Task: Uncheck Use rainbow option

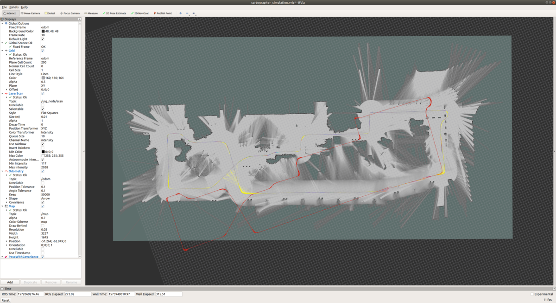Action: pos(43,144)
